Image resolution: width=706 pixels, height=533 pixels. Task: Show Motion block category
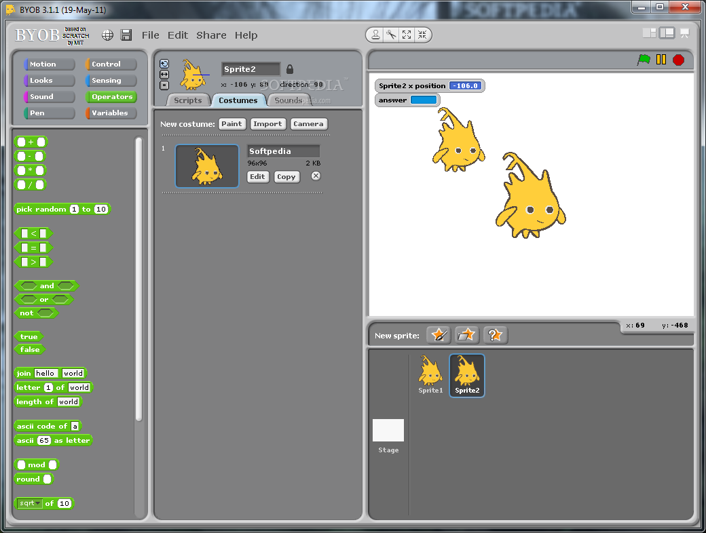[49, 64]
